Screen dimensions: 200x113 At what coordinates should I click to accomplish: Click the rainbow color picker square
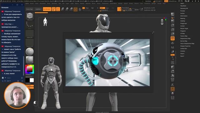click(30, 69)
